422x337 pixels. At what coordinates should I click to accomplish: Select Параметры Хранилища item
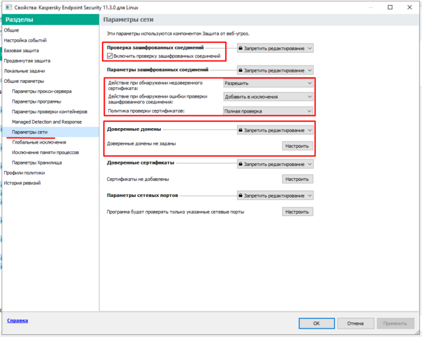(37, 163)
